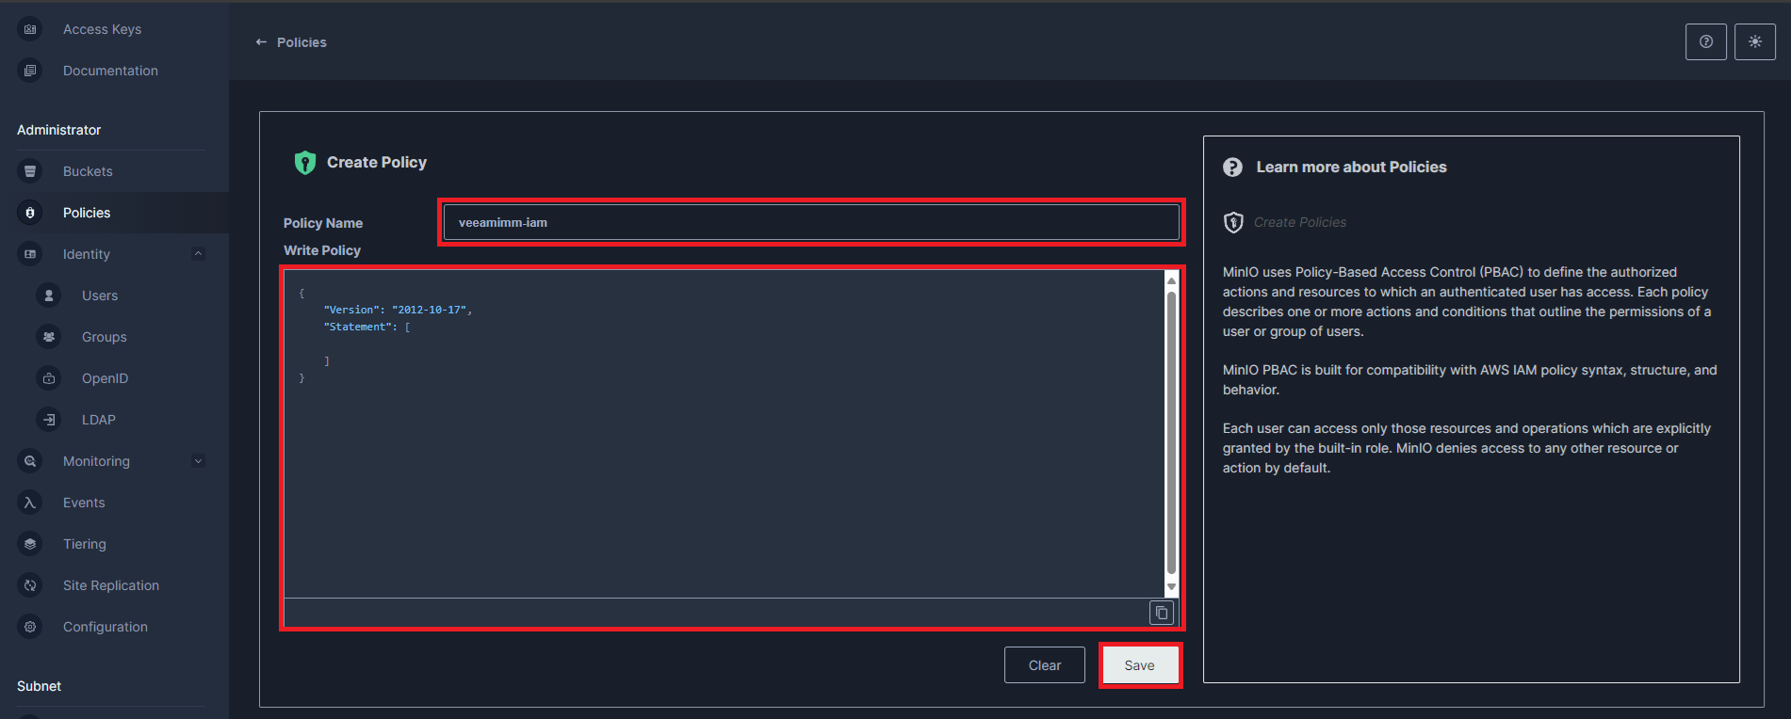Click the Buckets sidebar icon
The width and height of the screenshot is (1791, 719).
tap(30, 171)
